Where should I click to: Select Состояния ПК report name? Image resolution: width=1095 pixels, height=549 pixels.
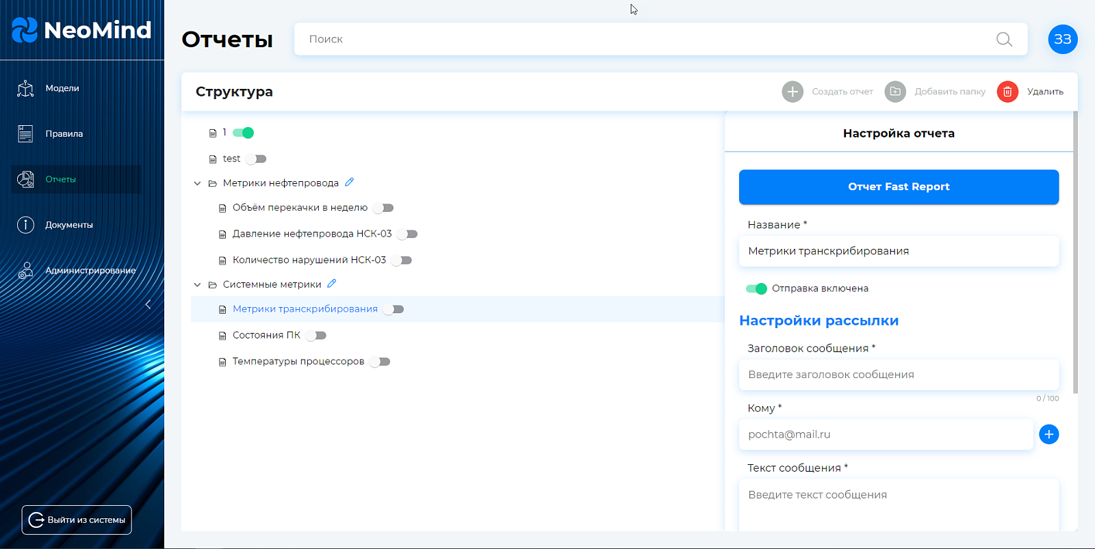[x=266, y=335]
